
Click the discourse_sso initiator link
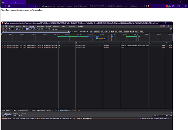135,45
